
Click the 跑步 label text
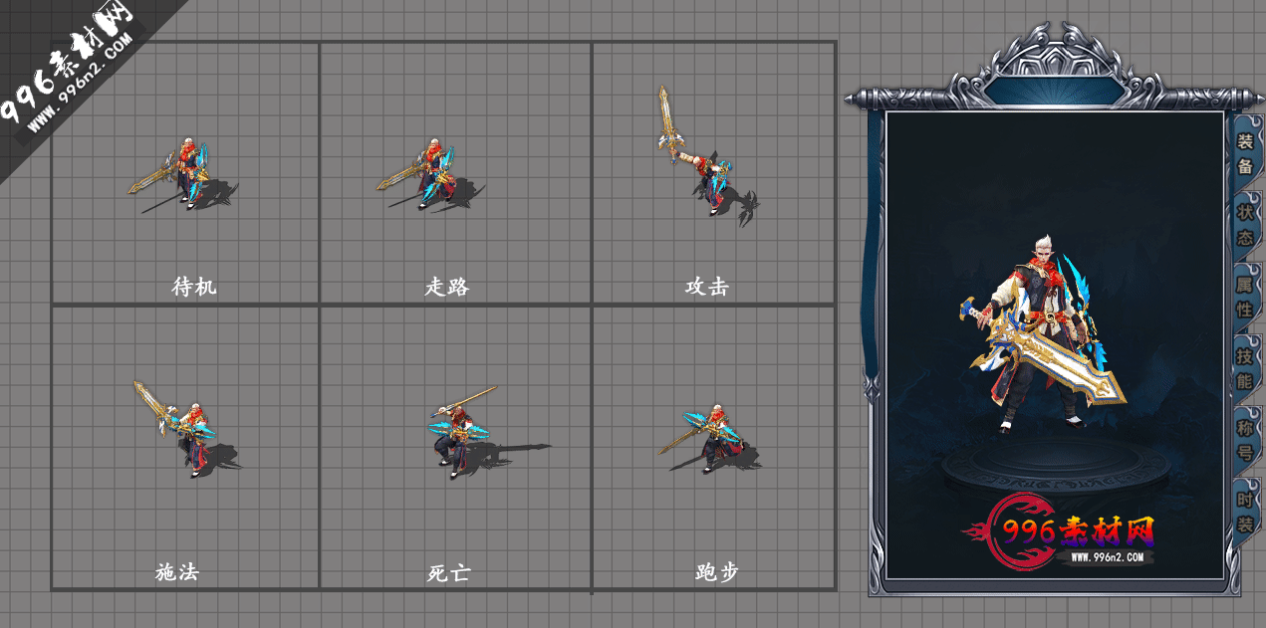[x=717, y=572]
